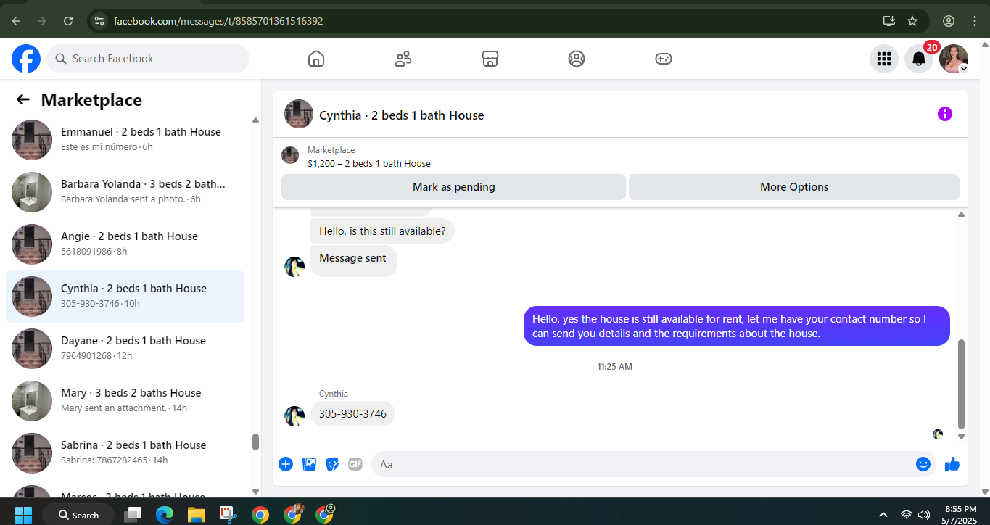Viewport: 990px width, 525px height.
Task: Open the Chrome three-dot menu
Action: point(975,21)
